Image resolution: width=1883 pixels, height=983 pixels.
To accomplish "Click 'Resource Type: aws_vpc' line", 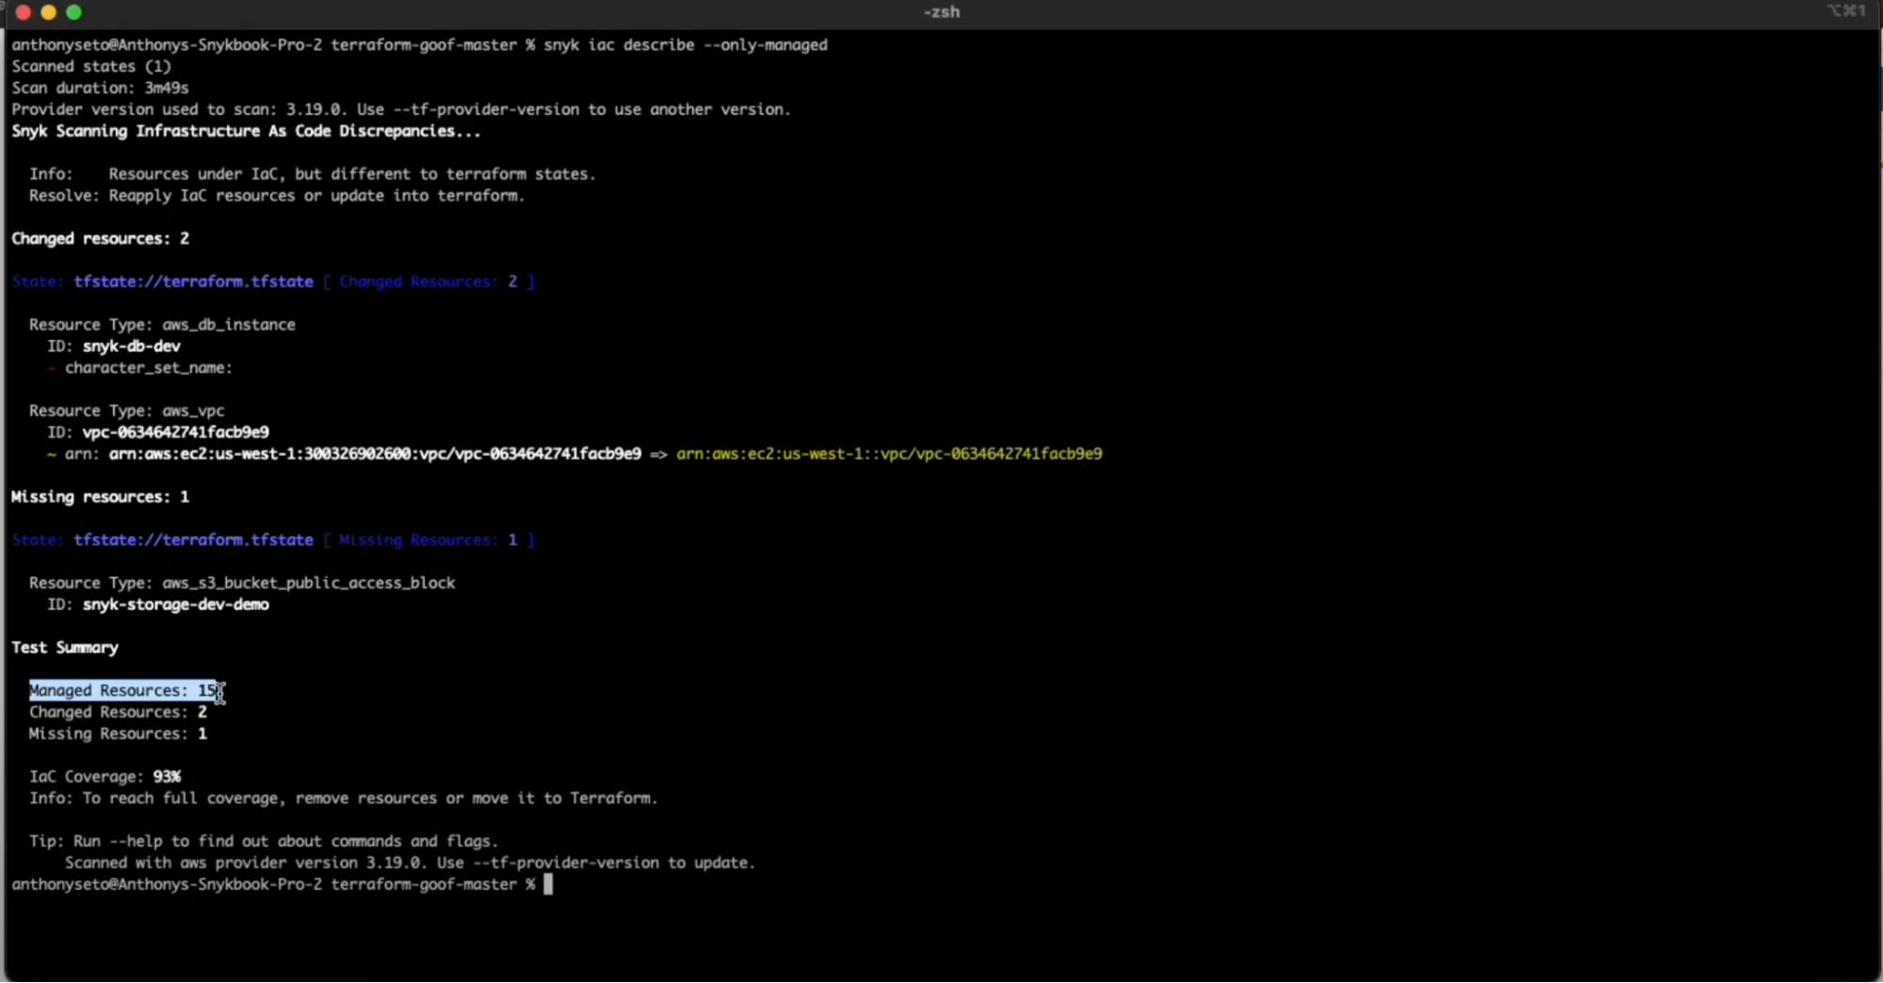I will (x=126, y=411).
